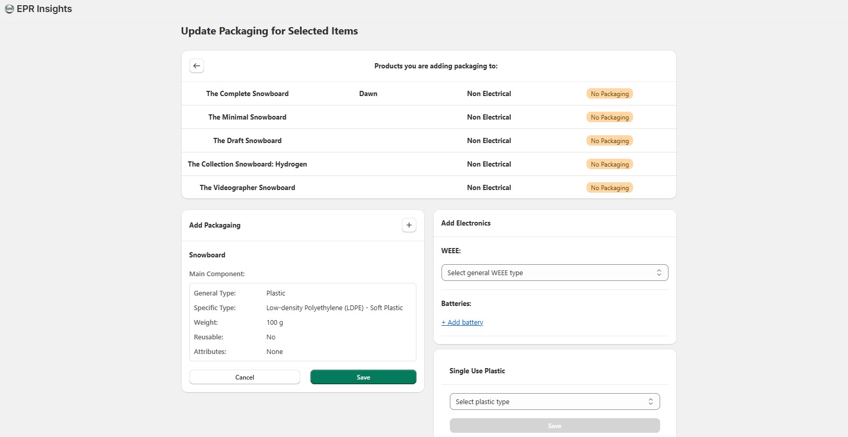Screen dimensions: 848x437
Task: Click No Packaging badge for Draft Snowboard
Action: [x=610, y=140]
